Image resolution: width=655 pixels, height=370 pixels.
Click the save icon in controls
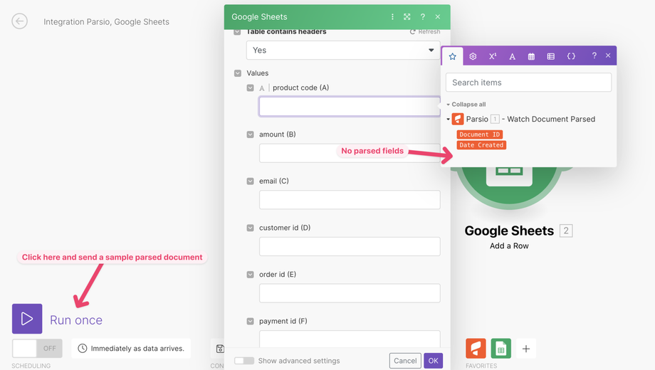coord(220,349)
